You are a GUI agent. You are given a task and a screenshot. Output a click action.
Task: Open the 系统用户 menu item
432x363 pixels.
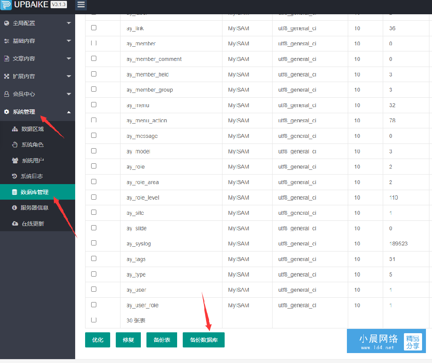pyautogui.click(x=38, y=160)
